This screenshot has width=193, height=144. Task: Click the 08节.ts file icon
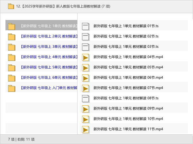86,98
